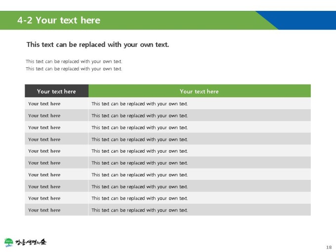Click last row's description text
This screenshot has height=252, width=336.
point(140,210)
